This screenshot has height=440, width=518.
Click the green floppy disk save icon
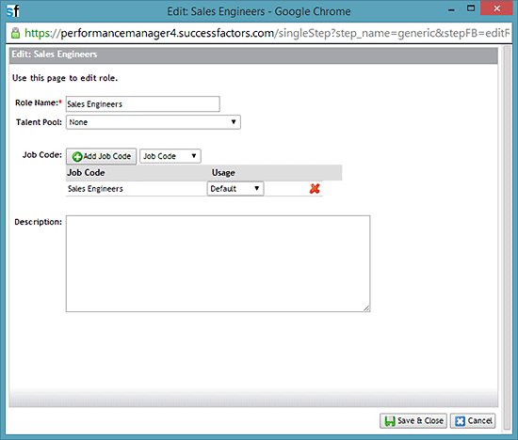pos(390,421)
